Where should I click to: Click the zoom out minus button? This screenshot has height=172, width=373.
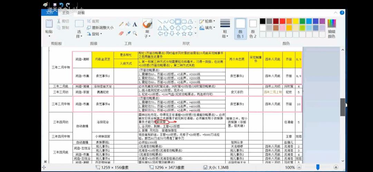point(299,167)
